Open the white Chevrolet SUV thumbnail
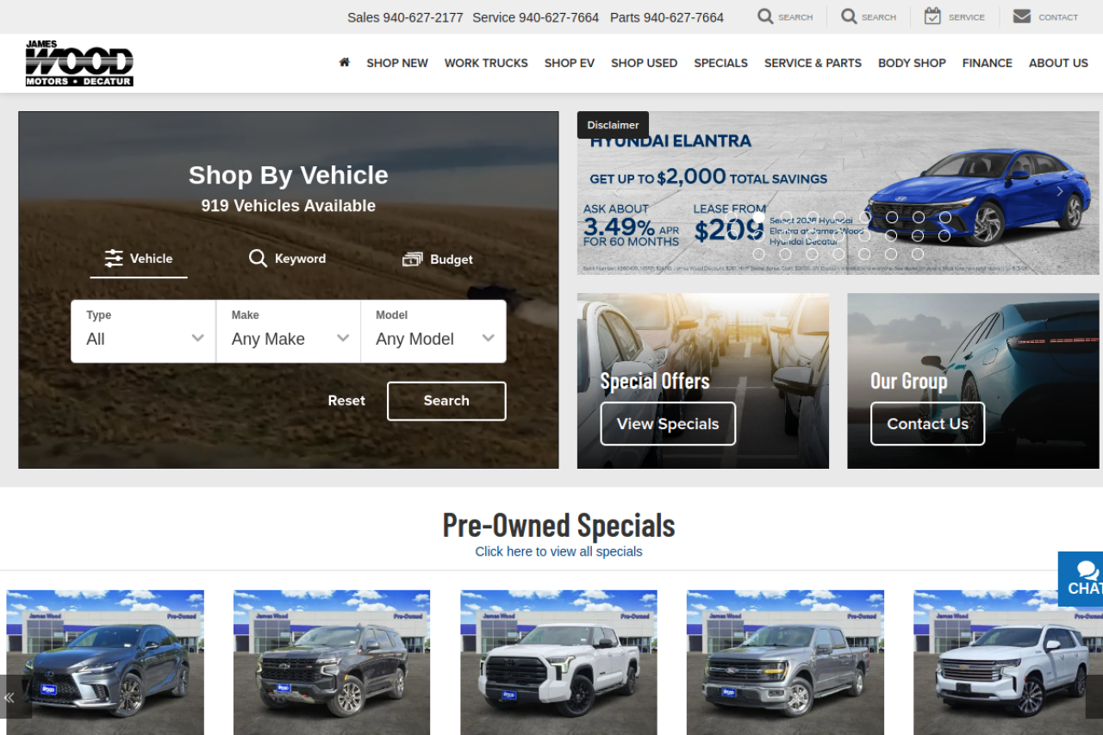Image resolution: width=1103 pixels, height=735 pixels. point(1008,662)
